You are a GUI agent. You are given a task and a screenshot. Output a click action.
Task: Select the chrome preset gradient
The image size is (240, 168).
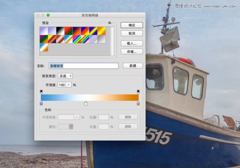(x=69, y=39)
